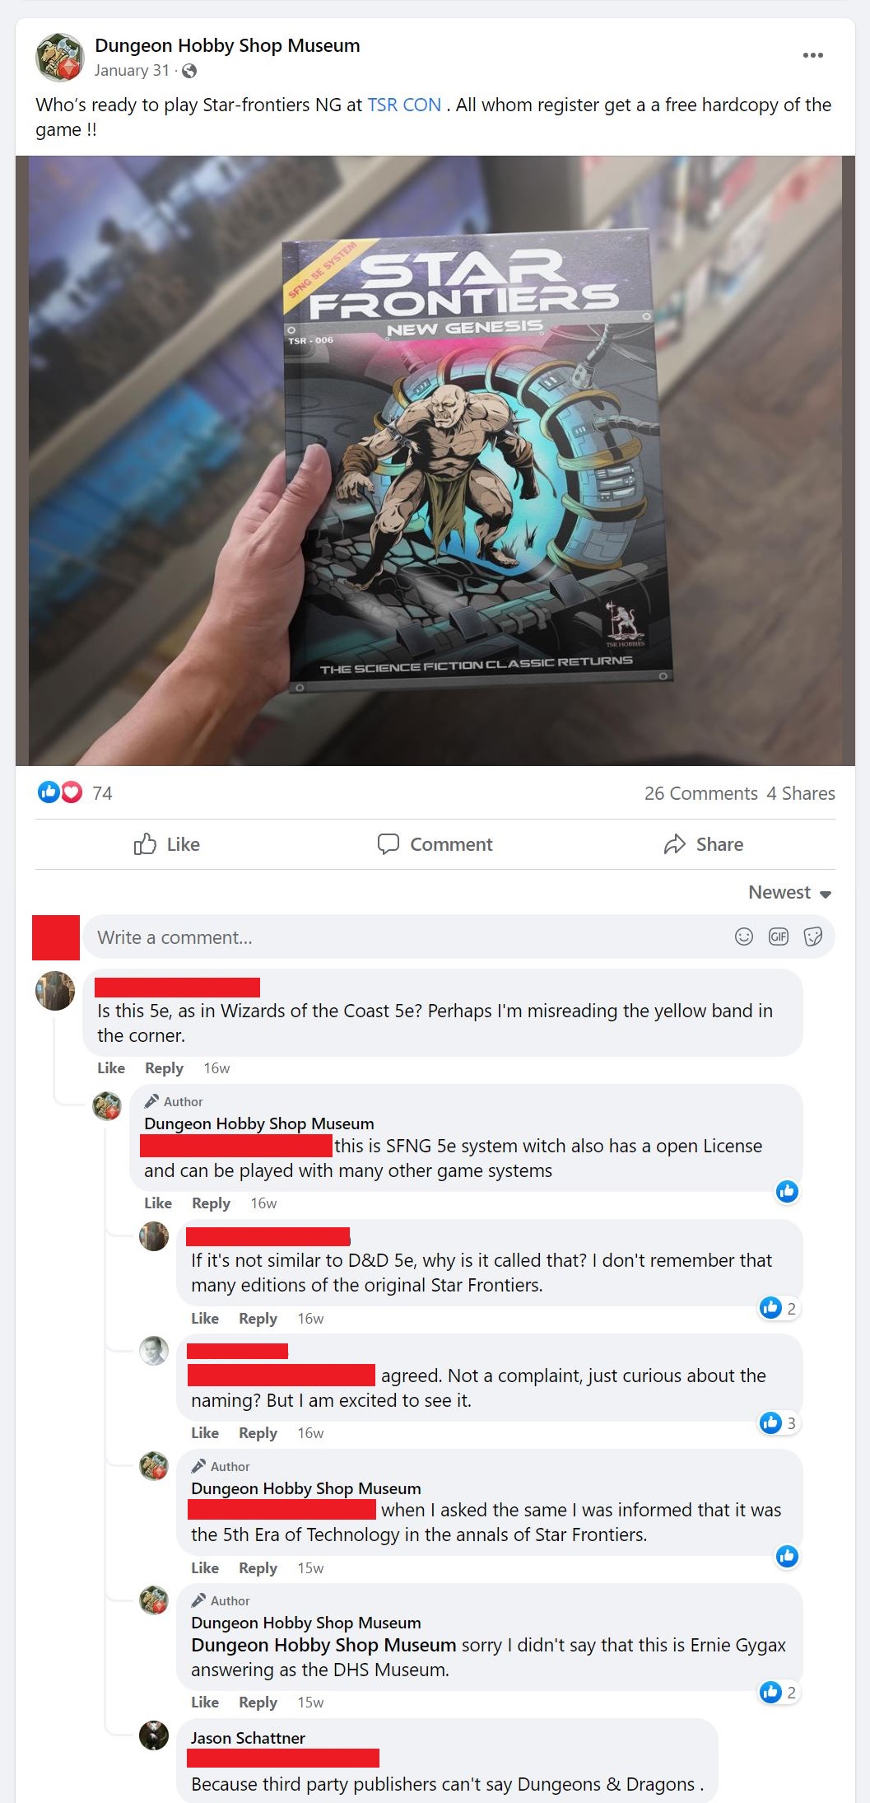Image resolution: width=870 pixels, height=1803 pixels.
Task: Click Jason Schattner's profile picture
Action: coord(154,1735)
